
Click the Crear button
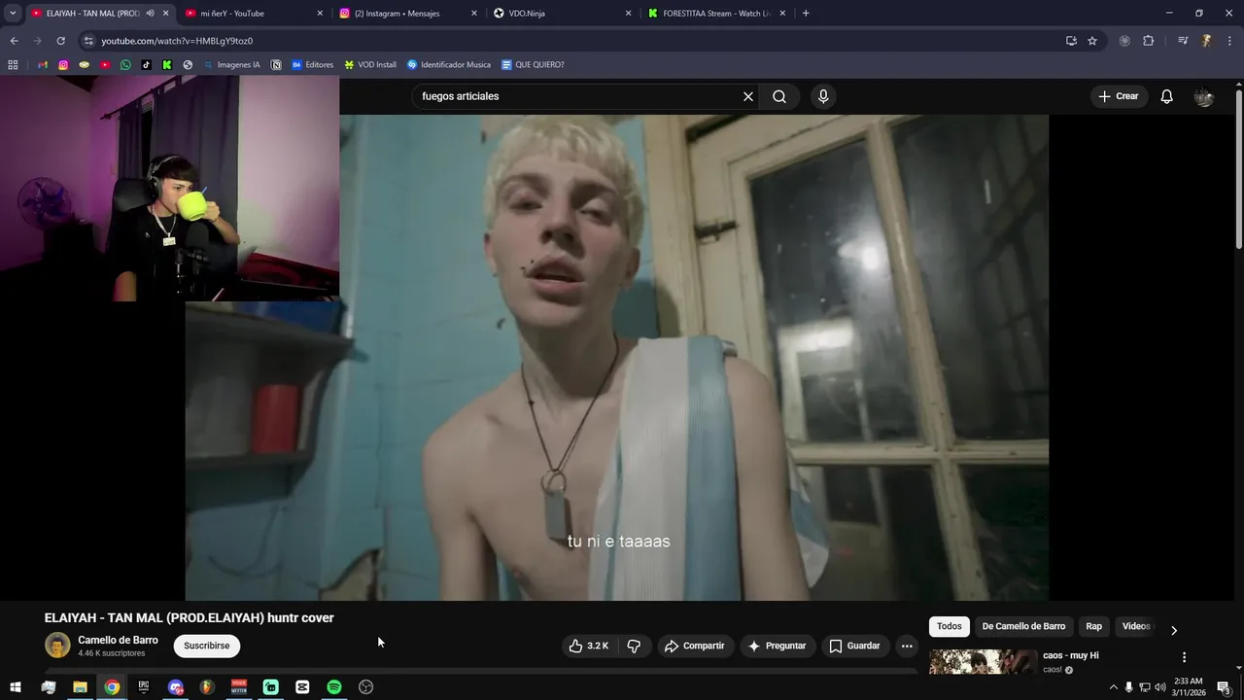1118,96
